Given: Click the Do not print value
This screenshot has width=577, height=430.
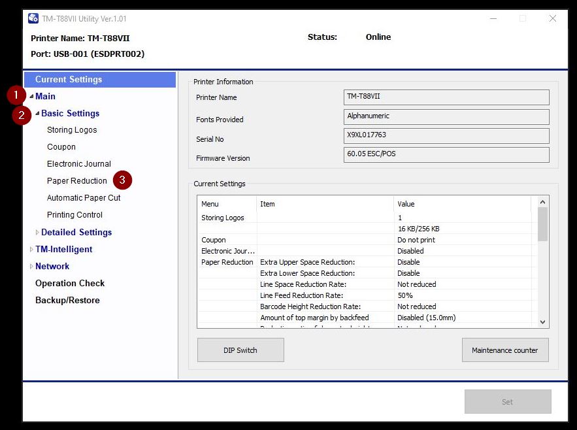Looking at the screenshot, I should [416, 240].
